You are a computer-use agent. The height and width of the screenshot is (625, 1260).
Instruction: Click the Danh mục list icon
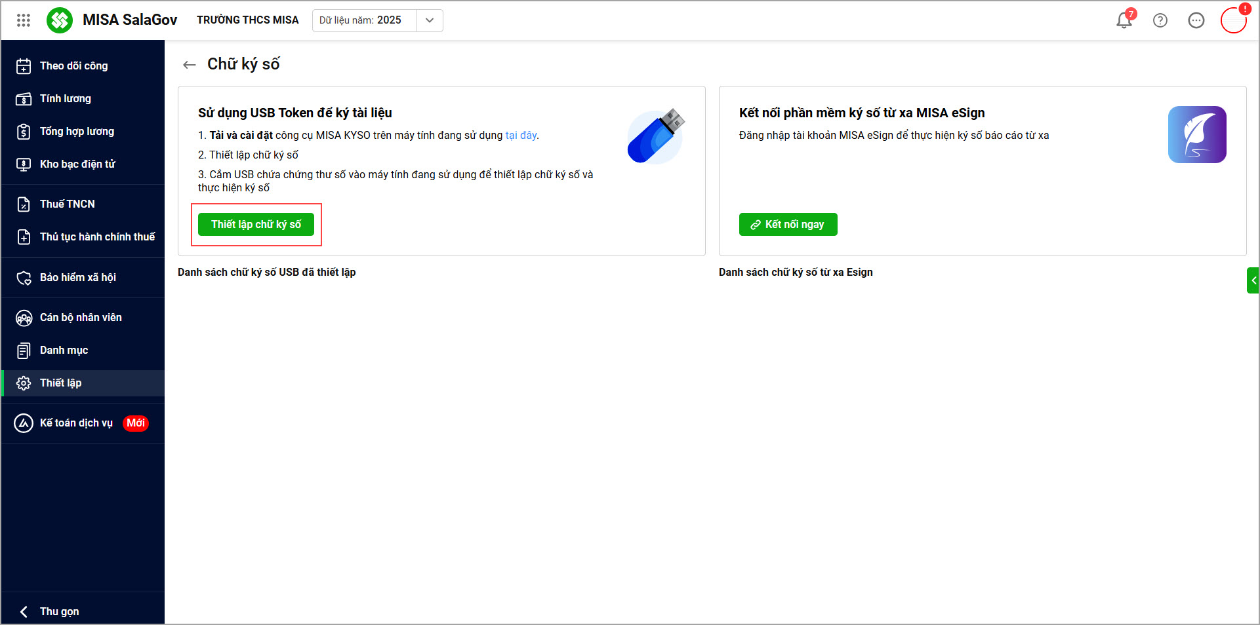pos(24,350)
